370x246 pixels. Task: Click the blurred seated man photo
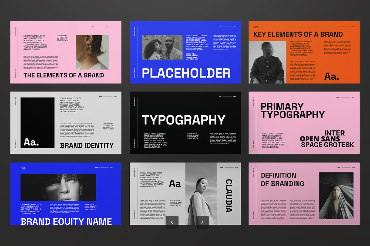point(267,62)
